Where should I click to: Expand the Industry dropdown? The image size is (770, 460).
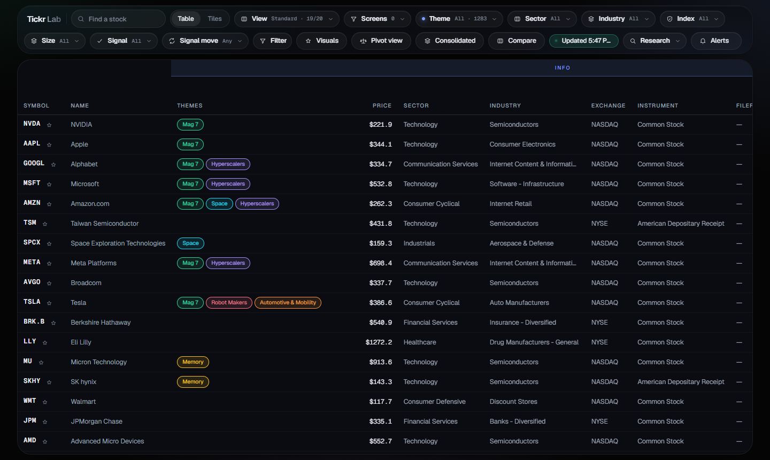pos(618,19)
